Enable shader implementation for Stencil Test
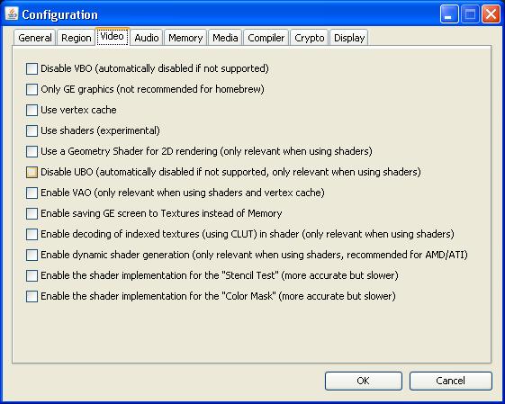505x404 pixels. pyautogui.click(x=32, y=275)
